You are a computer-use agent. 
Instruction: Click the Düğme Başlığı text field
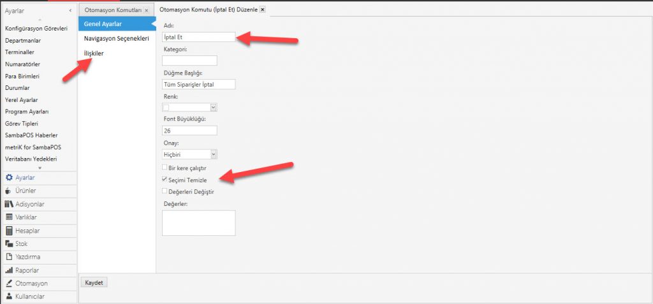pyautogui.click(x=199, y=84)
